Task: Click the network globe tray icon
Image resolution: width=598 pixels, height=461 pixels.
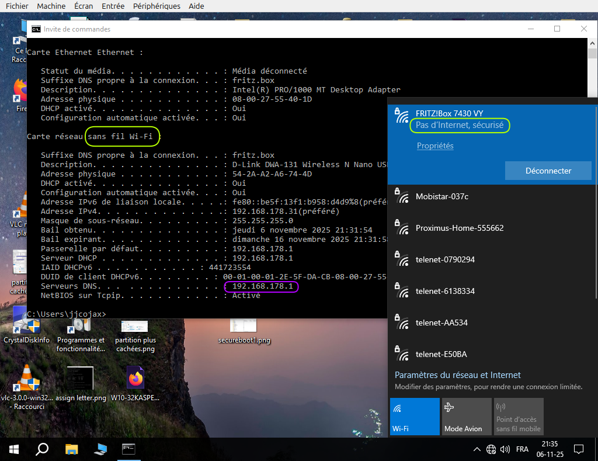Action: 491,449
